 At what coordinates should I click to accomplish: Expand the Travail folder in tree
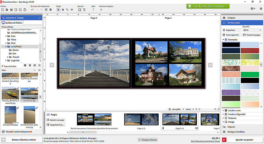coord(8,57)
